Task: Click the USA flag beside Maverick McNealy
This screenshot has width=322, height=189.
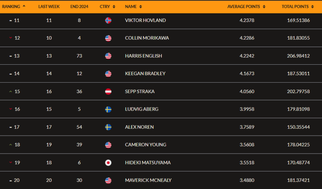Action: [108, 180]
